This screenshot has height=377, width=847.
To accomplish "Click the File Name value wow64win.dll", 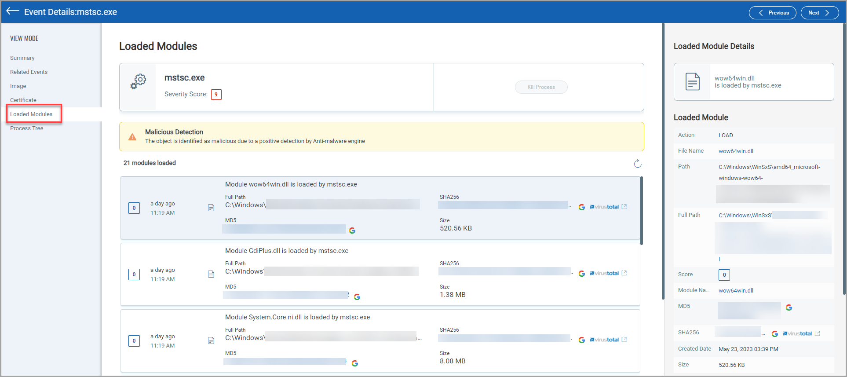I will (736, 151).
